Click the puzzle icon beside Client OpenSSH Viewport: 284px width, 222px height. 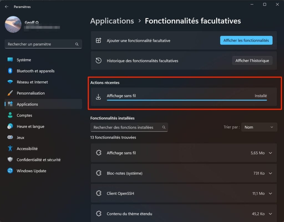pos(98,193)
